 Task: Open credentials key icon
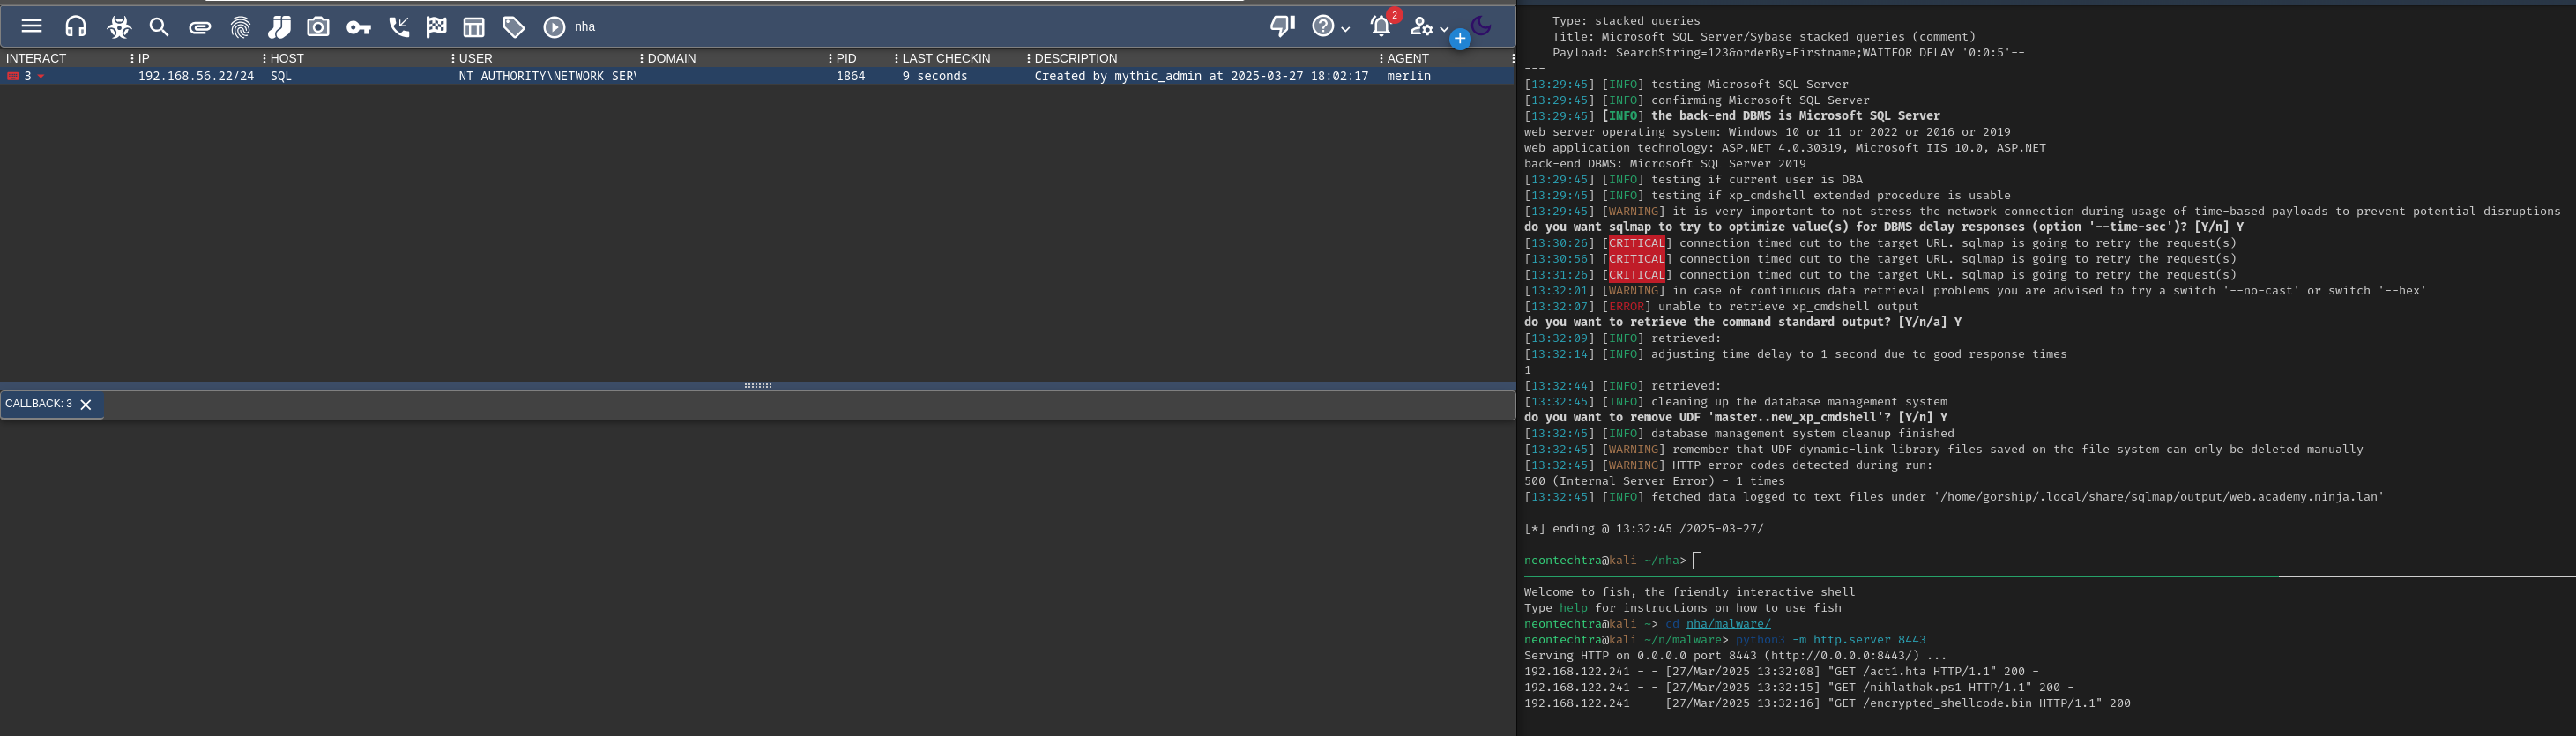click(x=358, y=27)
